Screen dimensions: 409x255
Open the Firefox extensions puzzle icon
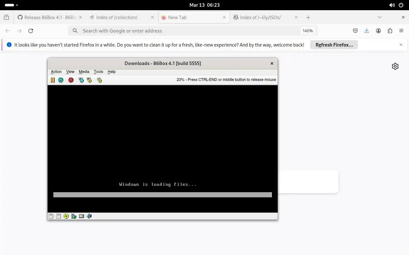pyautogui.click(x=390, y=31)
